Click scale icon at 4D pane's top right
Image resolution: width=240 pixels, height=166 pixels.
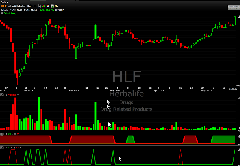[x=239, y=150]
